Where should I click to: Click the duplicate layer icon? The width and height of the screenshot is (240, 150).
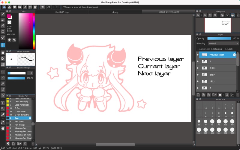pyautogui.click(x=227, y=95)
